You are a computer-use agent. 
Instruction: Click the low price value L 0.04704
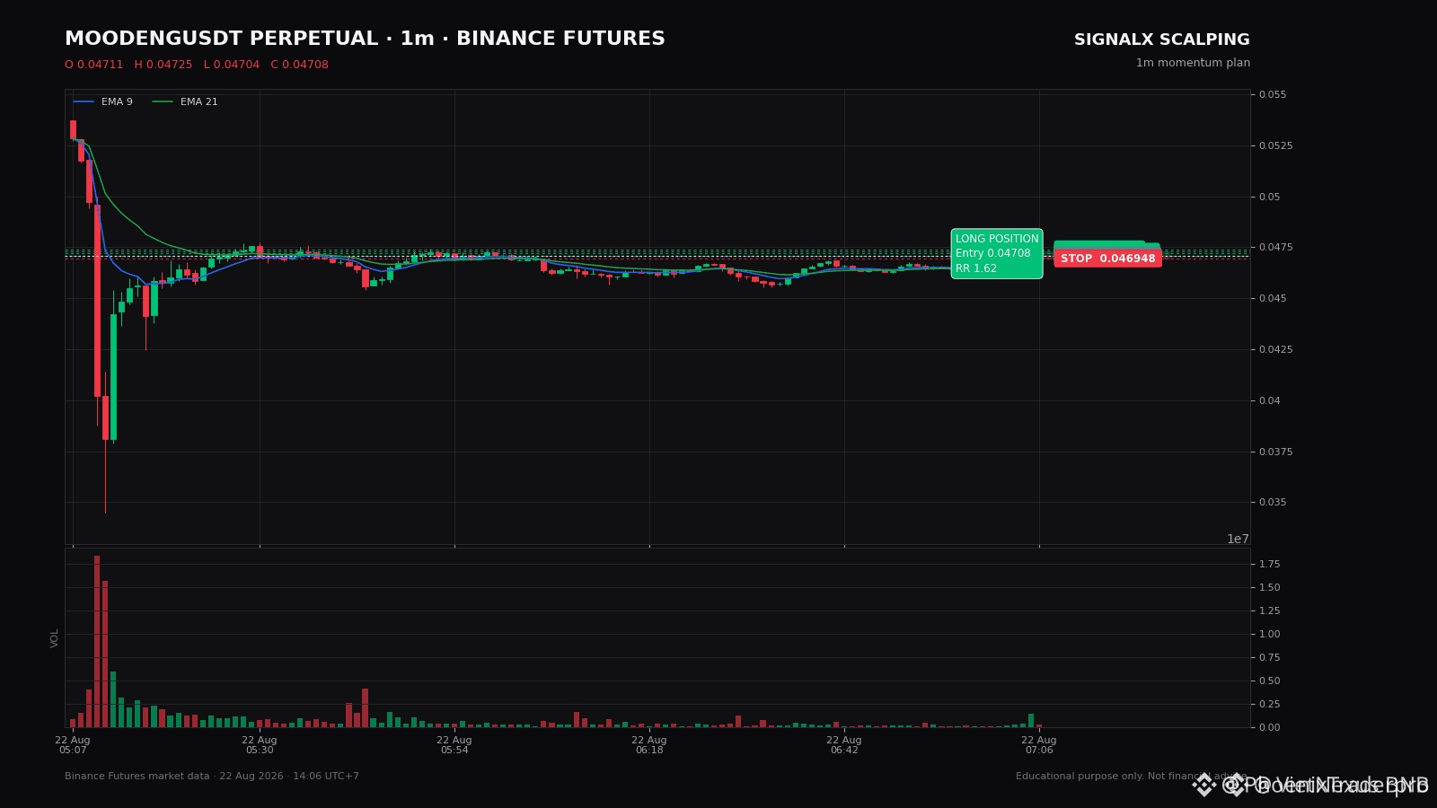[x=232, y=65]
